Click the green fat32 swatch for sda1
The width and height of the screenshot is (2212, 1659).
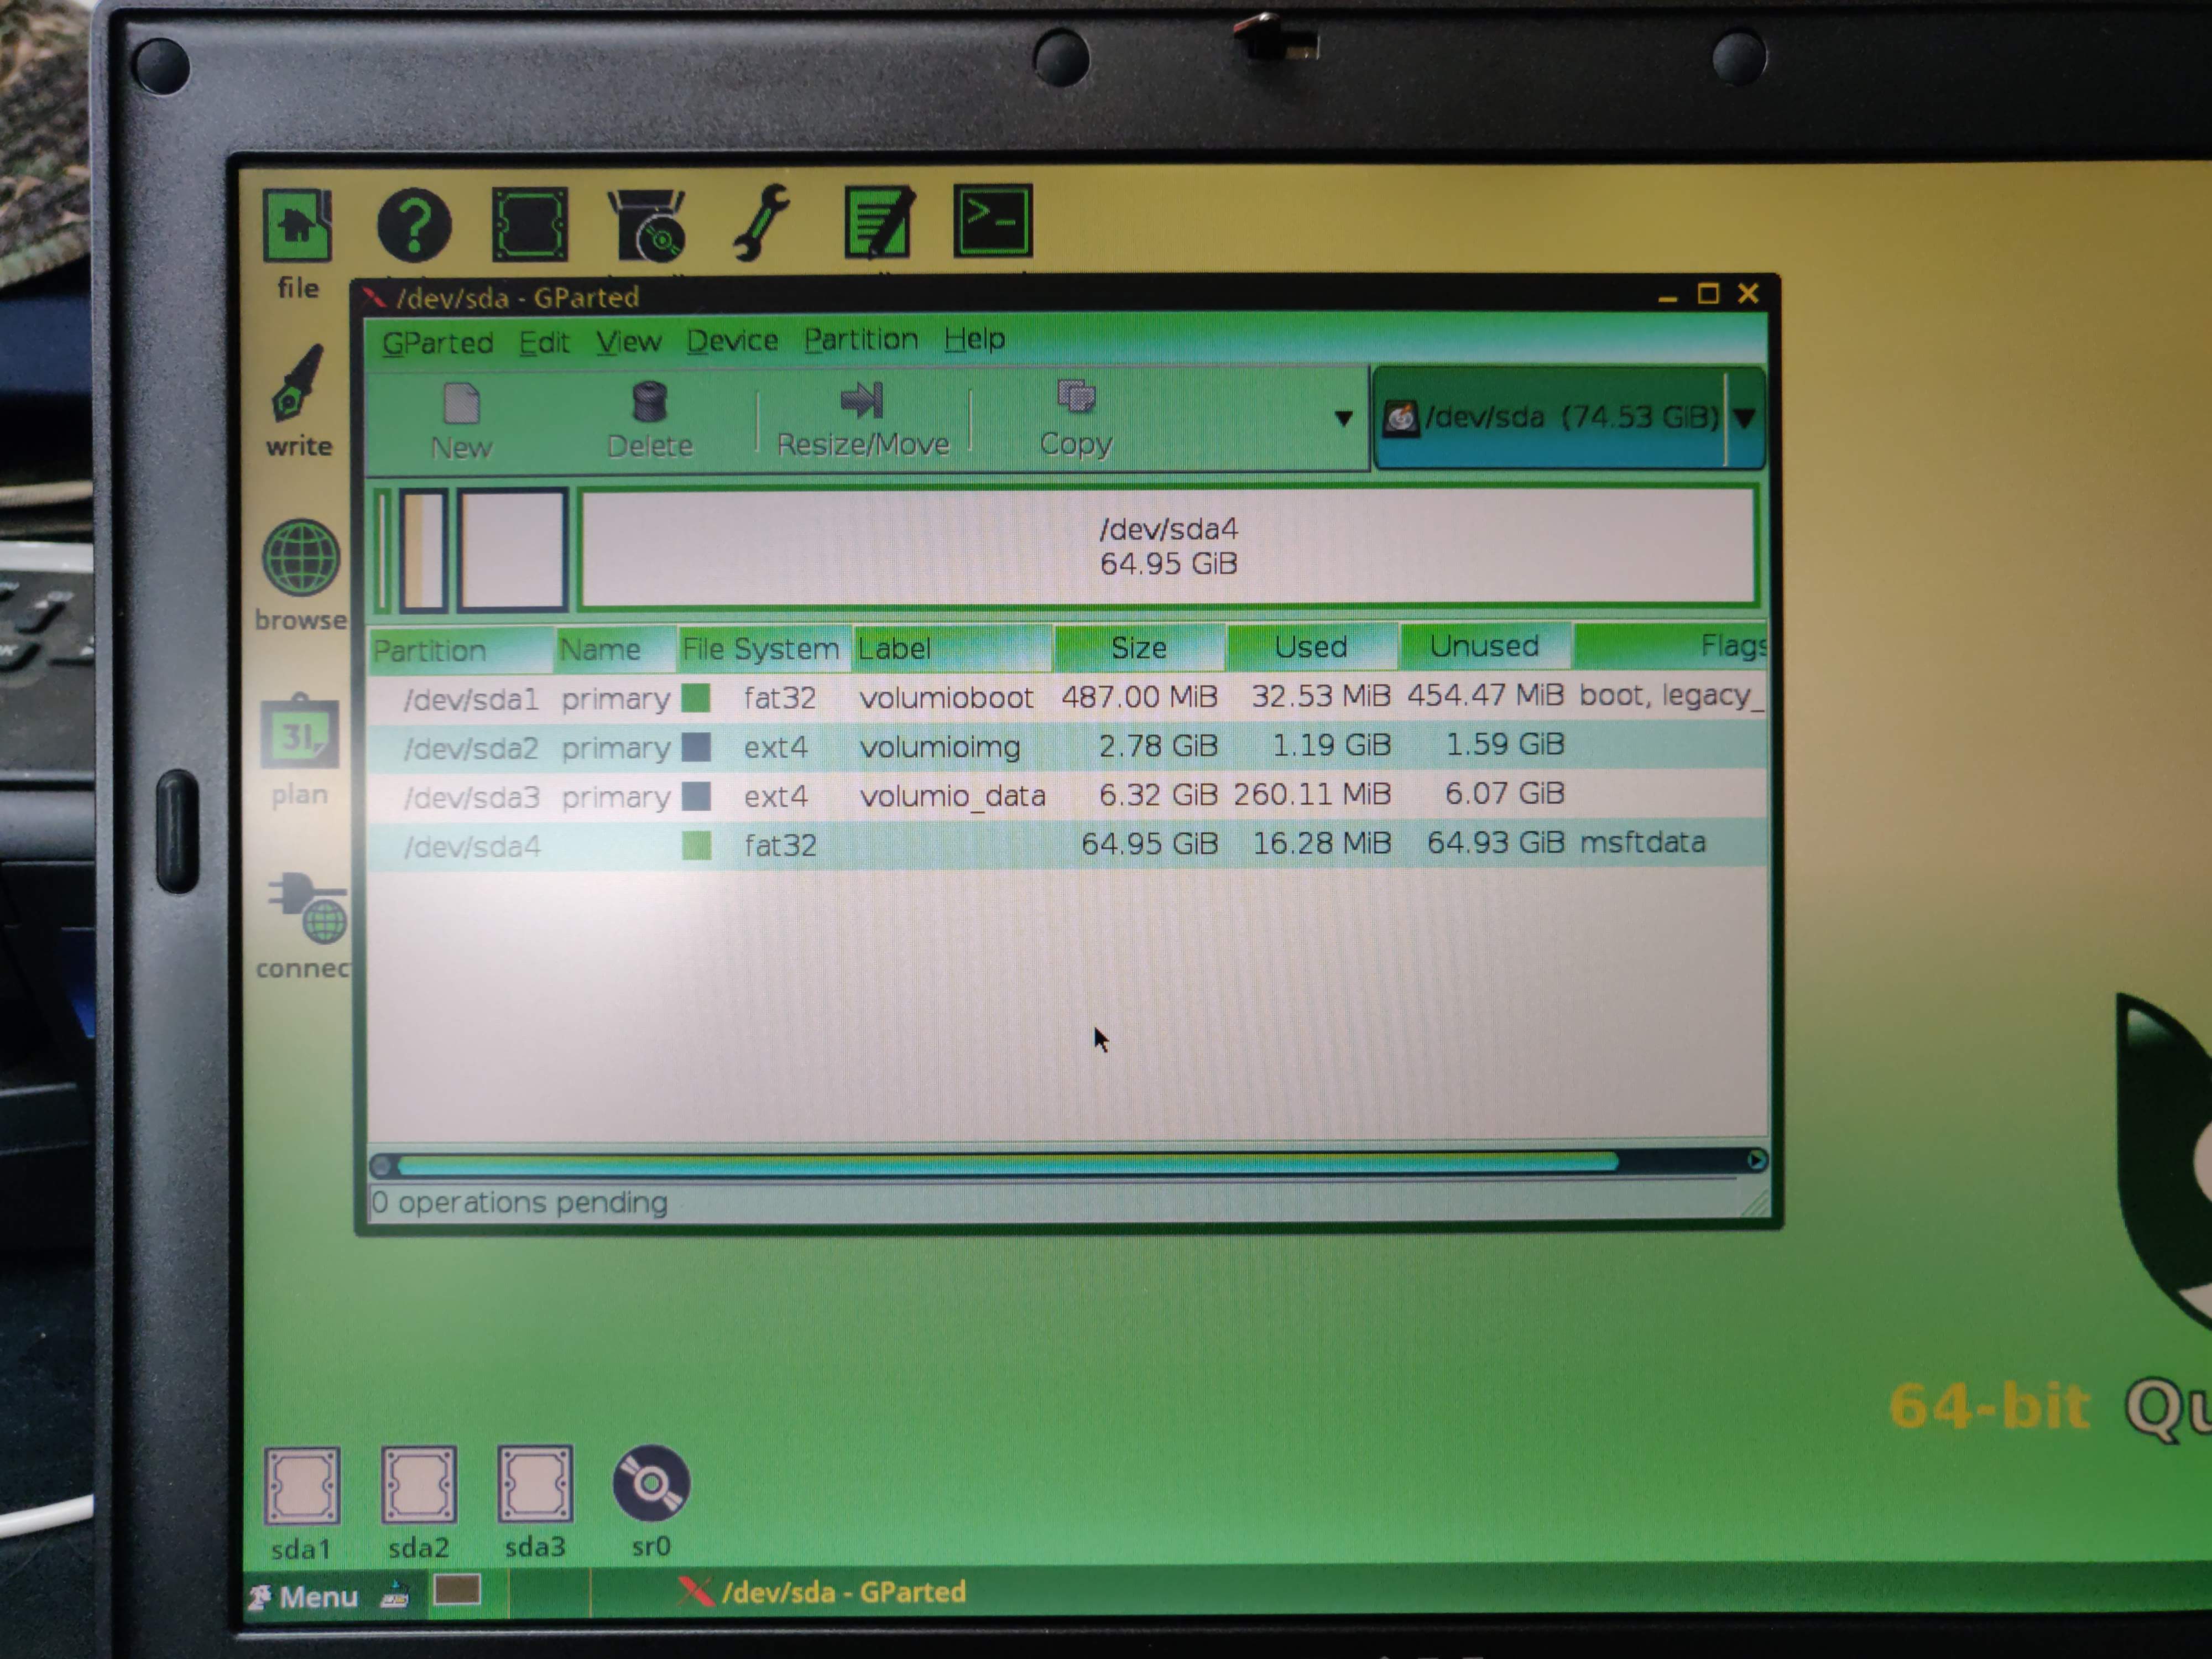pyautogui.click(x=696, y=697)
